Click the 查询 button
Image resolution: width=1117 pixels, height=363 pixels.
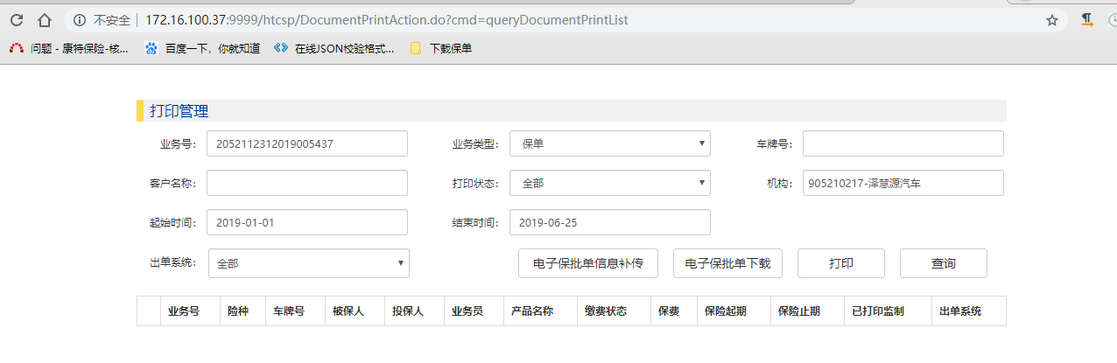(943, 263)
